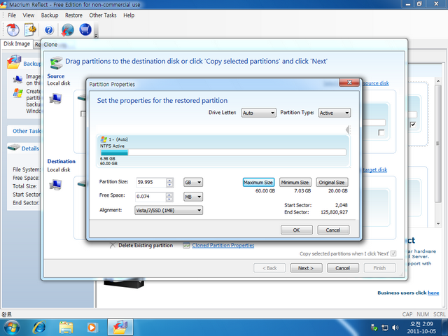
Task: Click the Windows flag icon on partition 1
Action: pyautogui.click(x=104, y=139)
